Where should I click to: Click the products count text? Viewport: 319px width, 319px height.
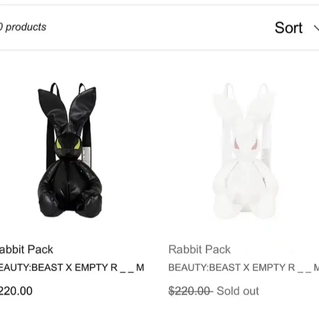[23, 27]
